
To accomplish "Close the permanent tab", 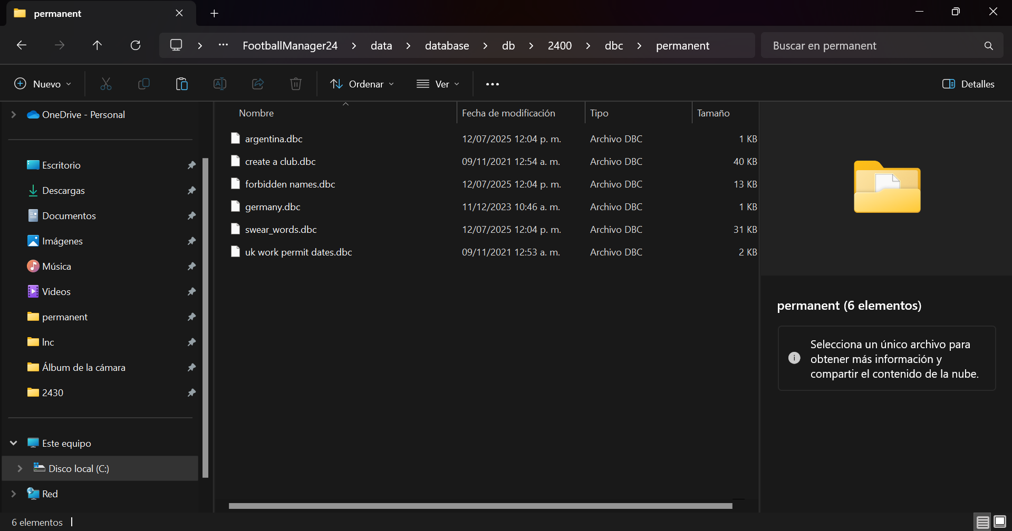I will 179,13.
